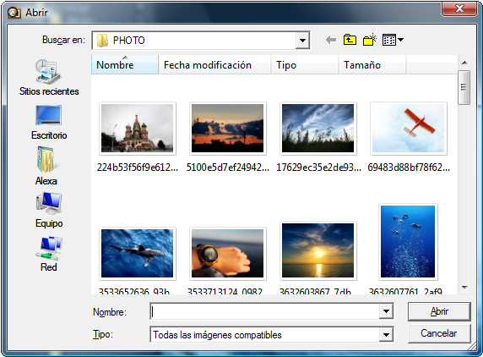Open Alexa user folder

tap(46, 166)
